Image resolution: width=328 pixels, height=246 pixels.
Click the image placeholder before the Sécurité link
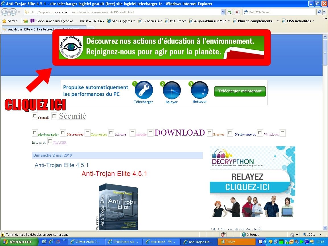click(54, 116)
